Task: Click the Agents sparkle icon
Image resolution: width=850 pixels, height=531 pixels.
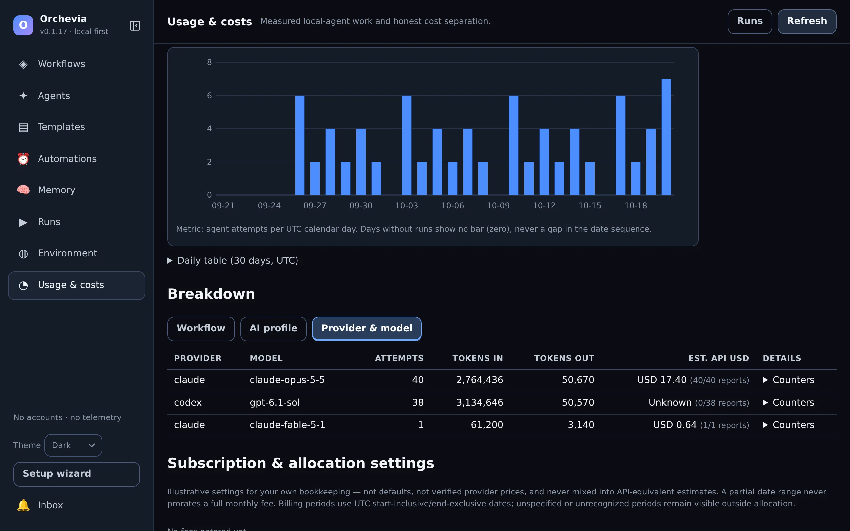Action: coord(23,96)
